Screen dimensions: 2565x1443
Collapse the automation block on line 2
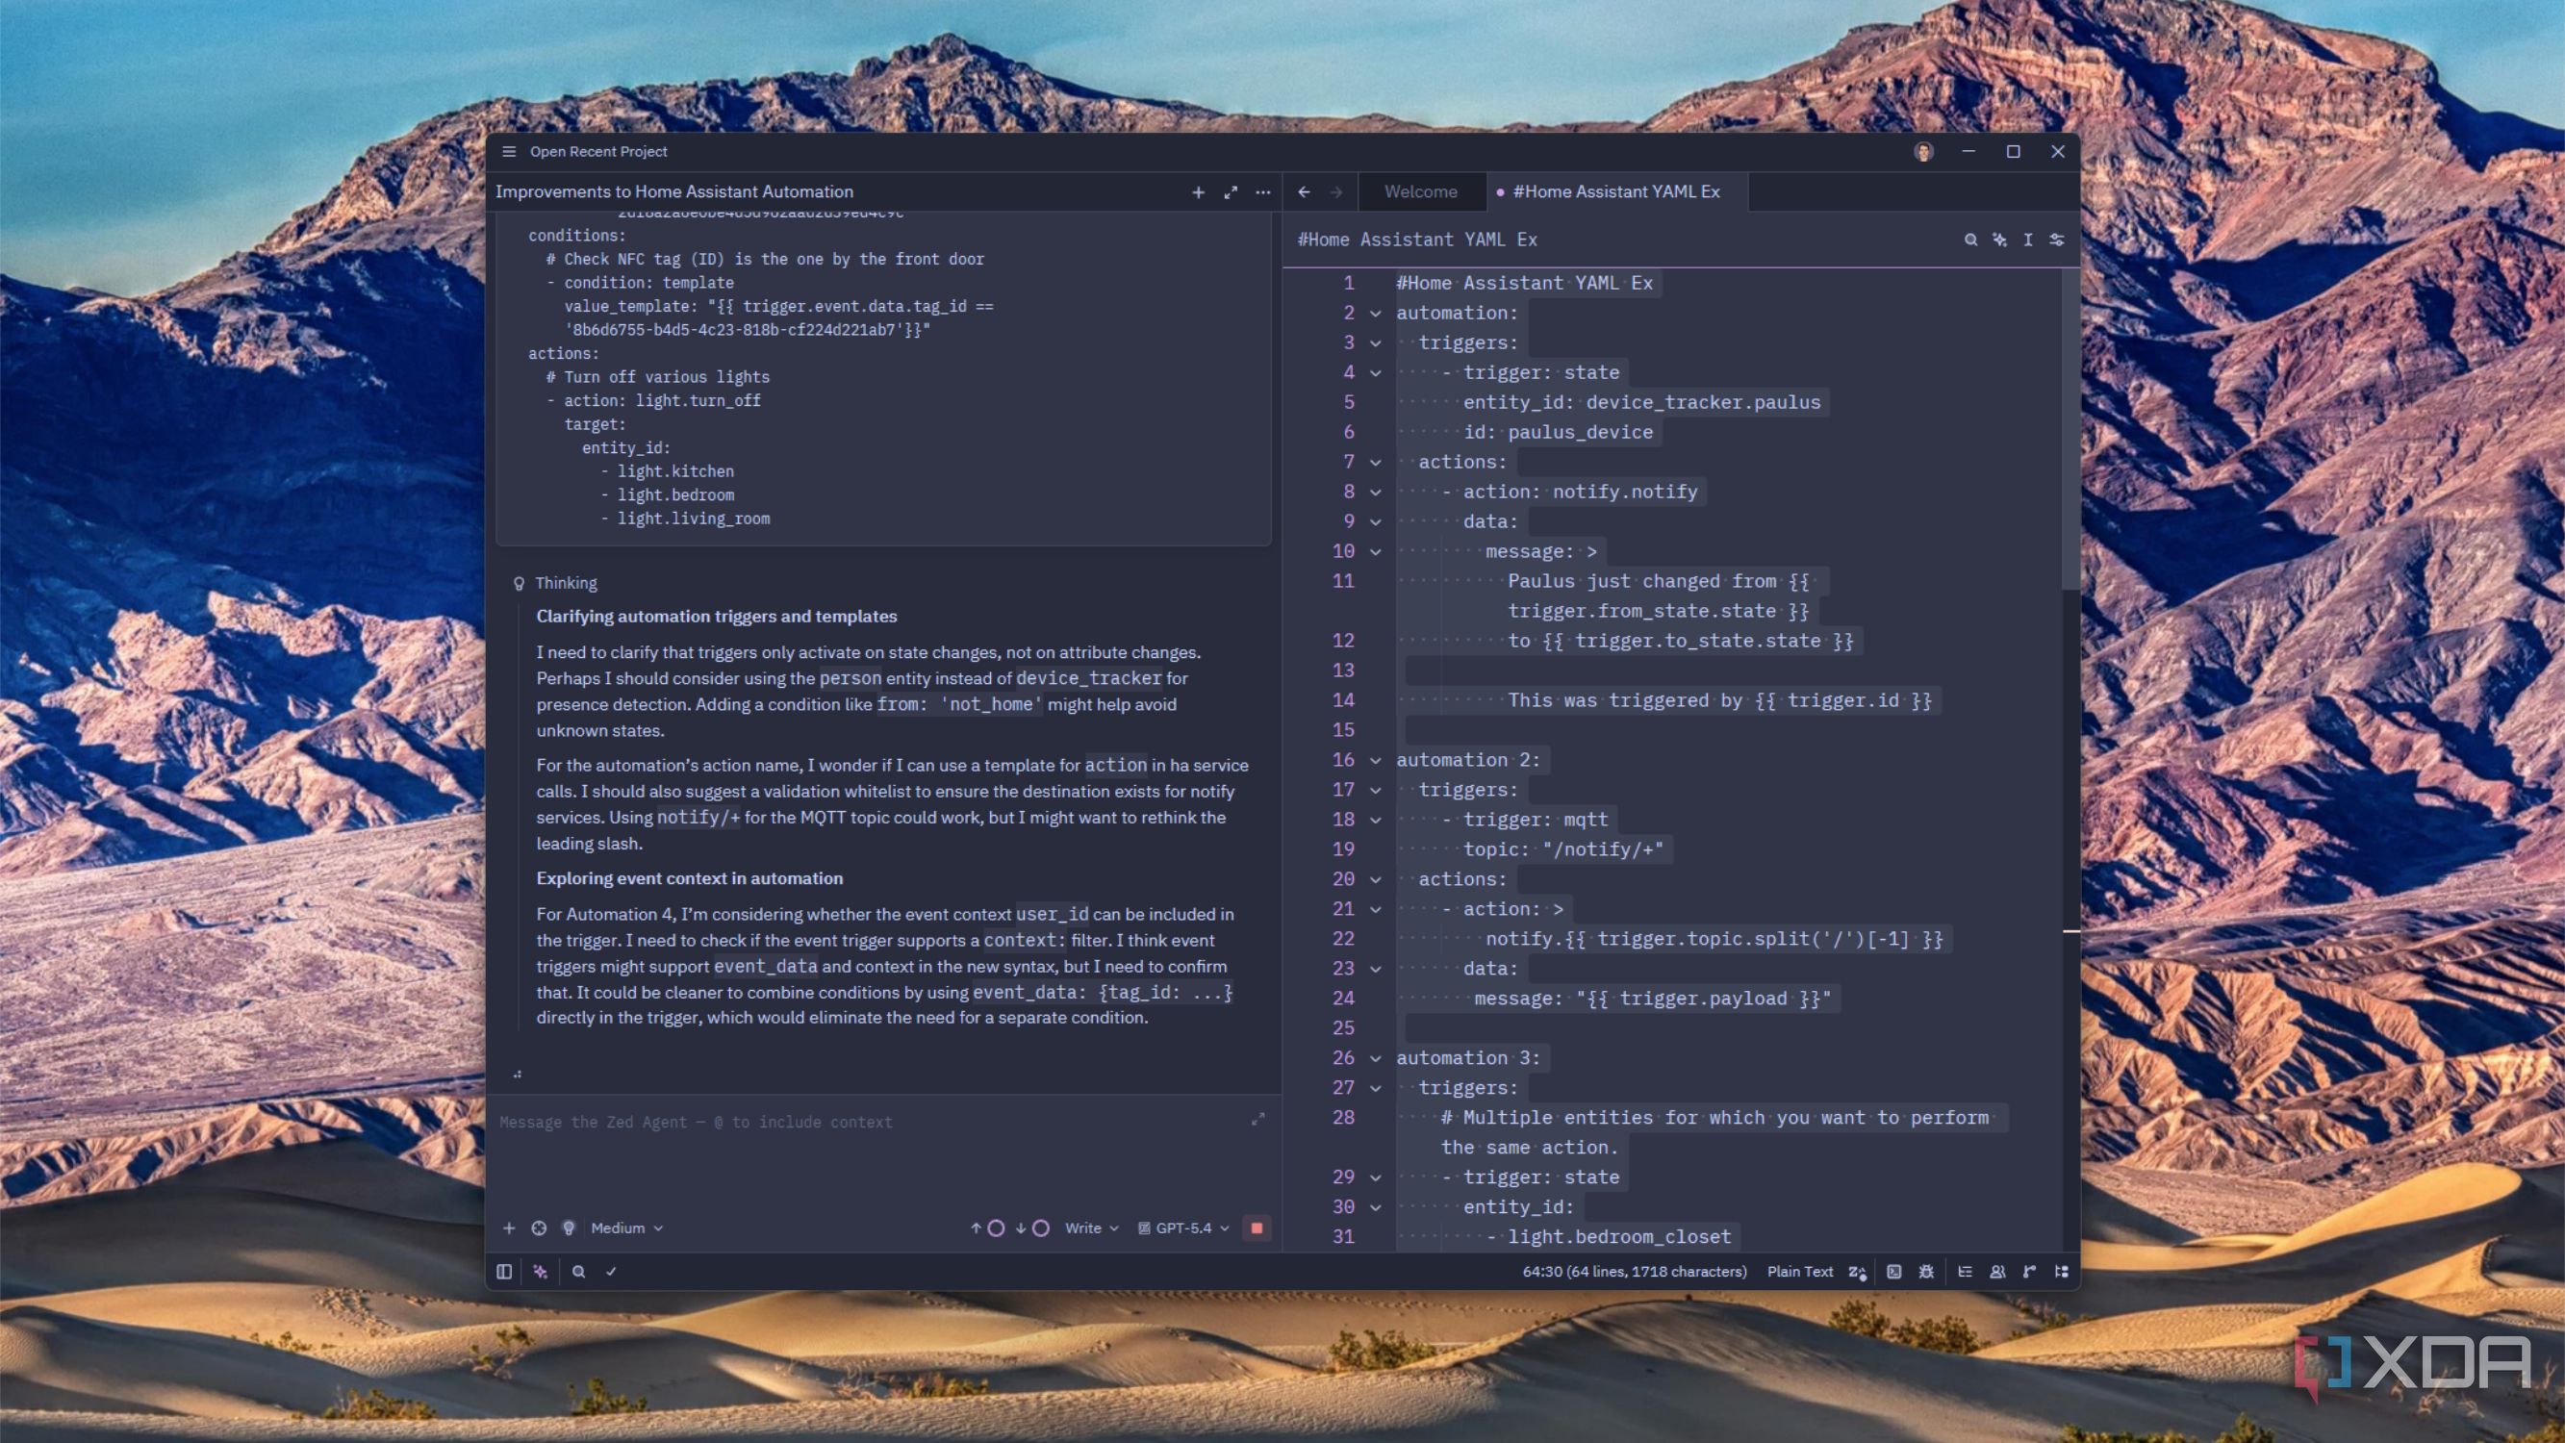[1375, 314]
